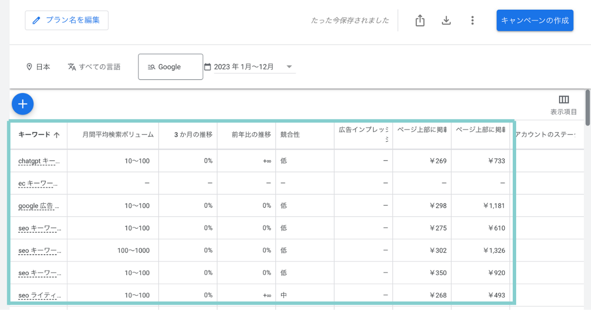Click たった今保存されました status text
Viewport: 591px width, 310px height.
point(350,20)
